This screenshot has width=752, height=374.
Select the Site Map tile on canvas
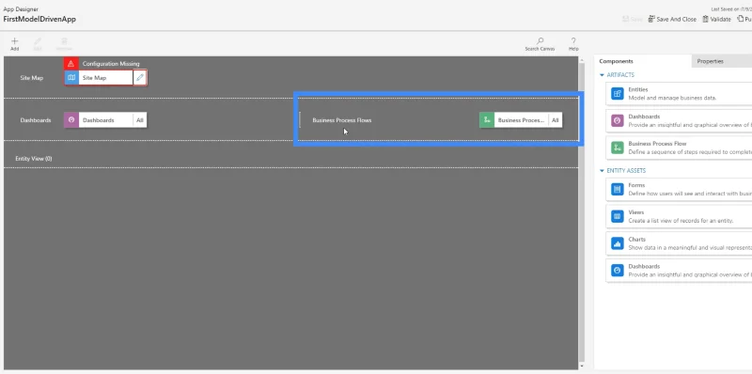pos(105,78)
